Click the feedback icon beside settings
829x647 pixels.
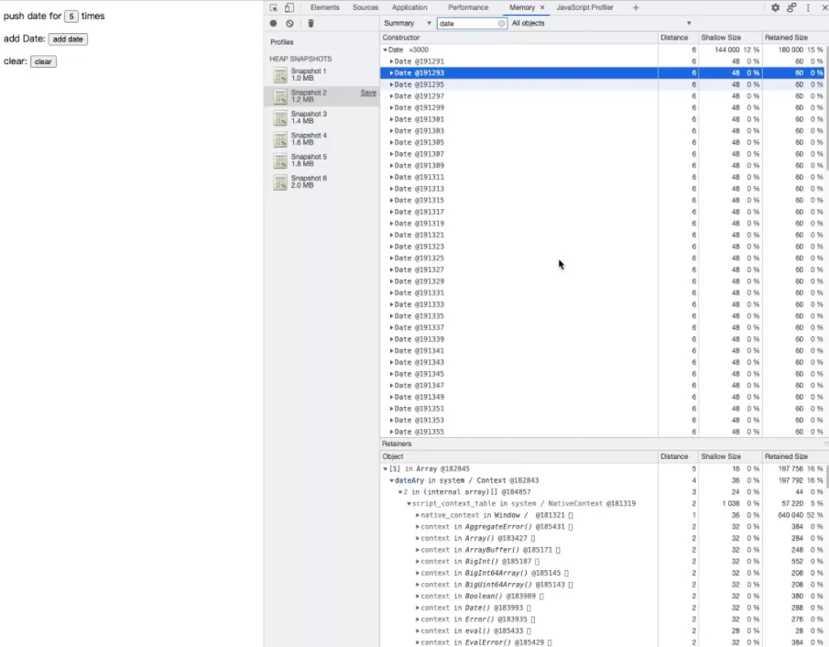pos(791,7)
